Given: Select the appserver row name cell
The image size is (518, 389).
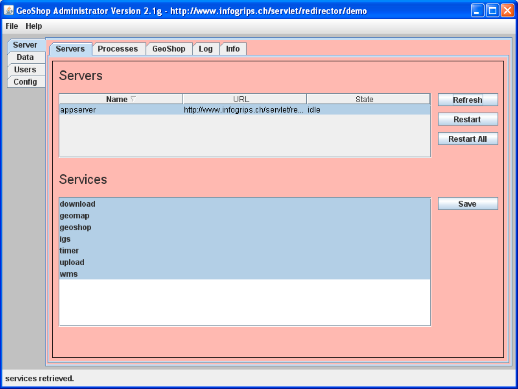Looking at the screenshot, I should (x=121, y=110).
